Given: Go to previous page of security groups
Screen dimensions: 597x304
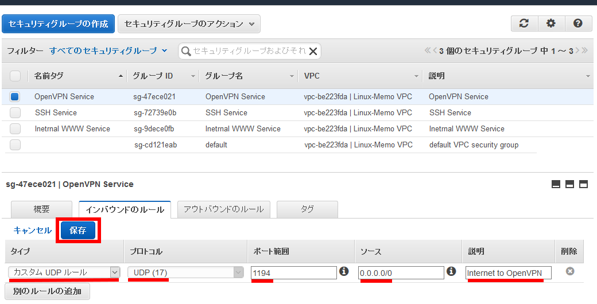Looking at the screenshot, I should point(435,50).
